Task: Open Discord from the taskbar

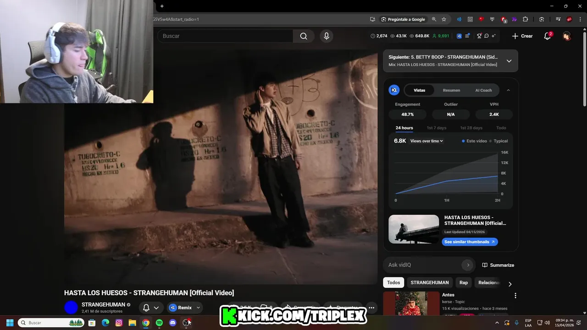Action: click(172, 323)
